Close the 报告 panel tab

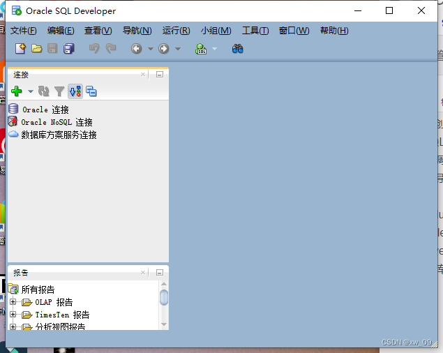click(x=143, y=273)
